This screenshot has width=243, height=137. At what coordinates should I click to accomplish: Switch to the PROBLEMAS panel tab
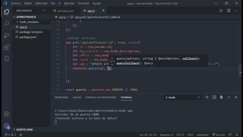(x=62, y=97)
